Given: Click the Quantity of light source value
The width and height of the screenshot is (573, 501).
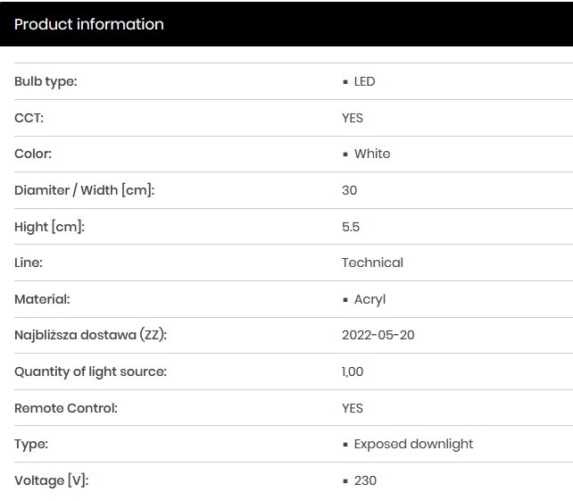Looking at the screenshot, I should pos(353,372).
